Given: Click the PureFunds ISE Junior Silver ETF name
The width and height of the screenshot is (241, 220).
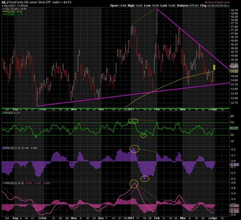Looking at the screenshot, I should point(30,2).
